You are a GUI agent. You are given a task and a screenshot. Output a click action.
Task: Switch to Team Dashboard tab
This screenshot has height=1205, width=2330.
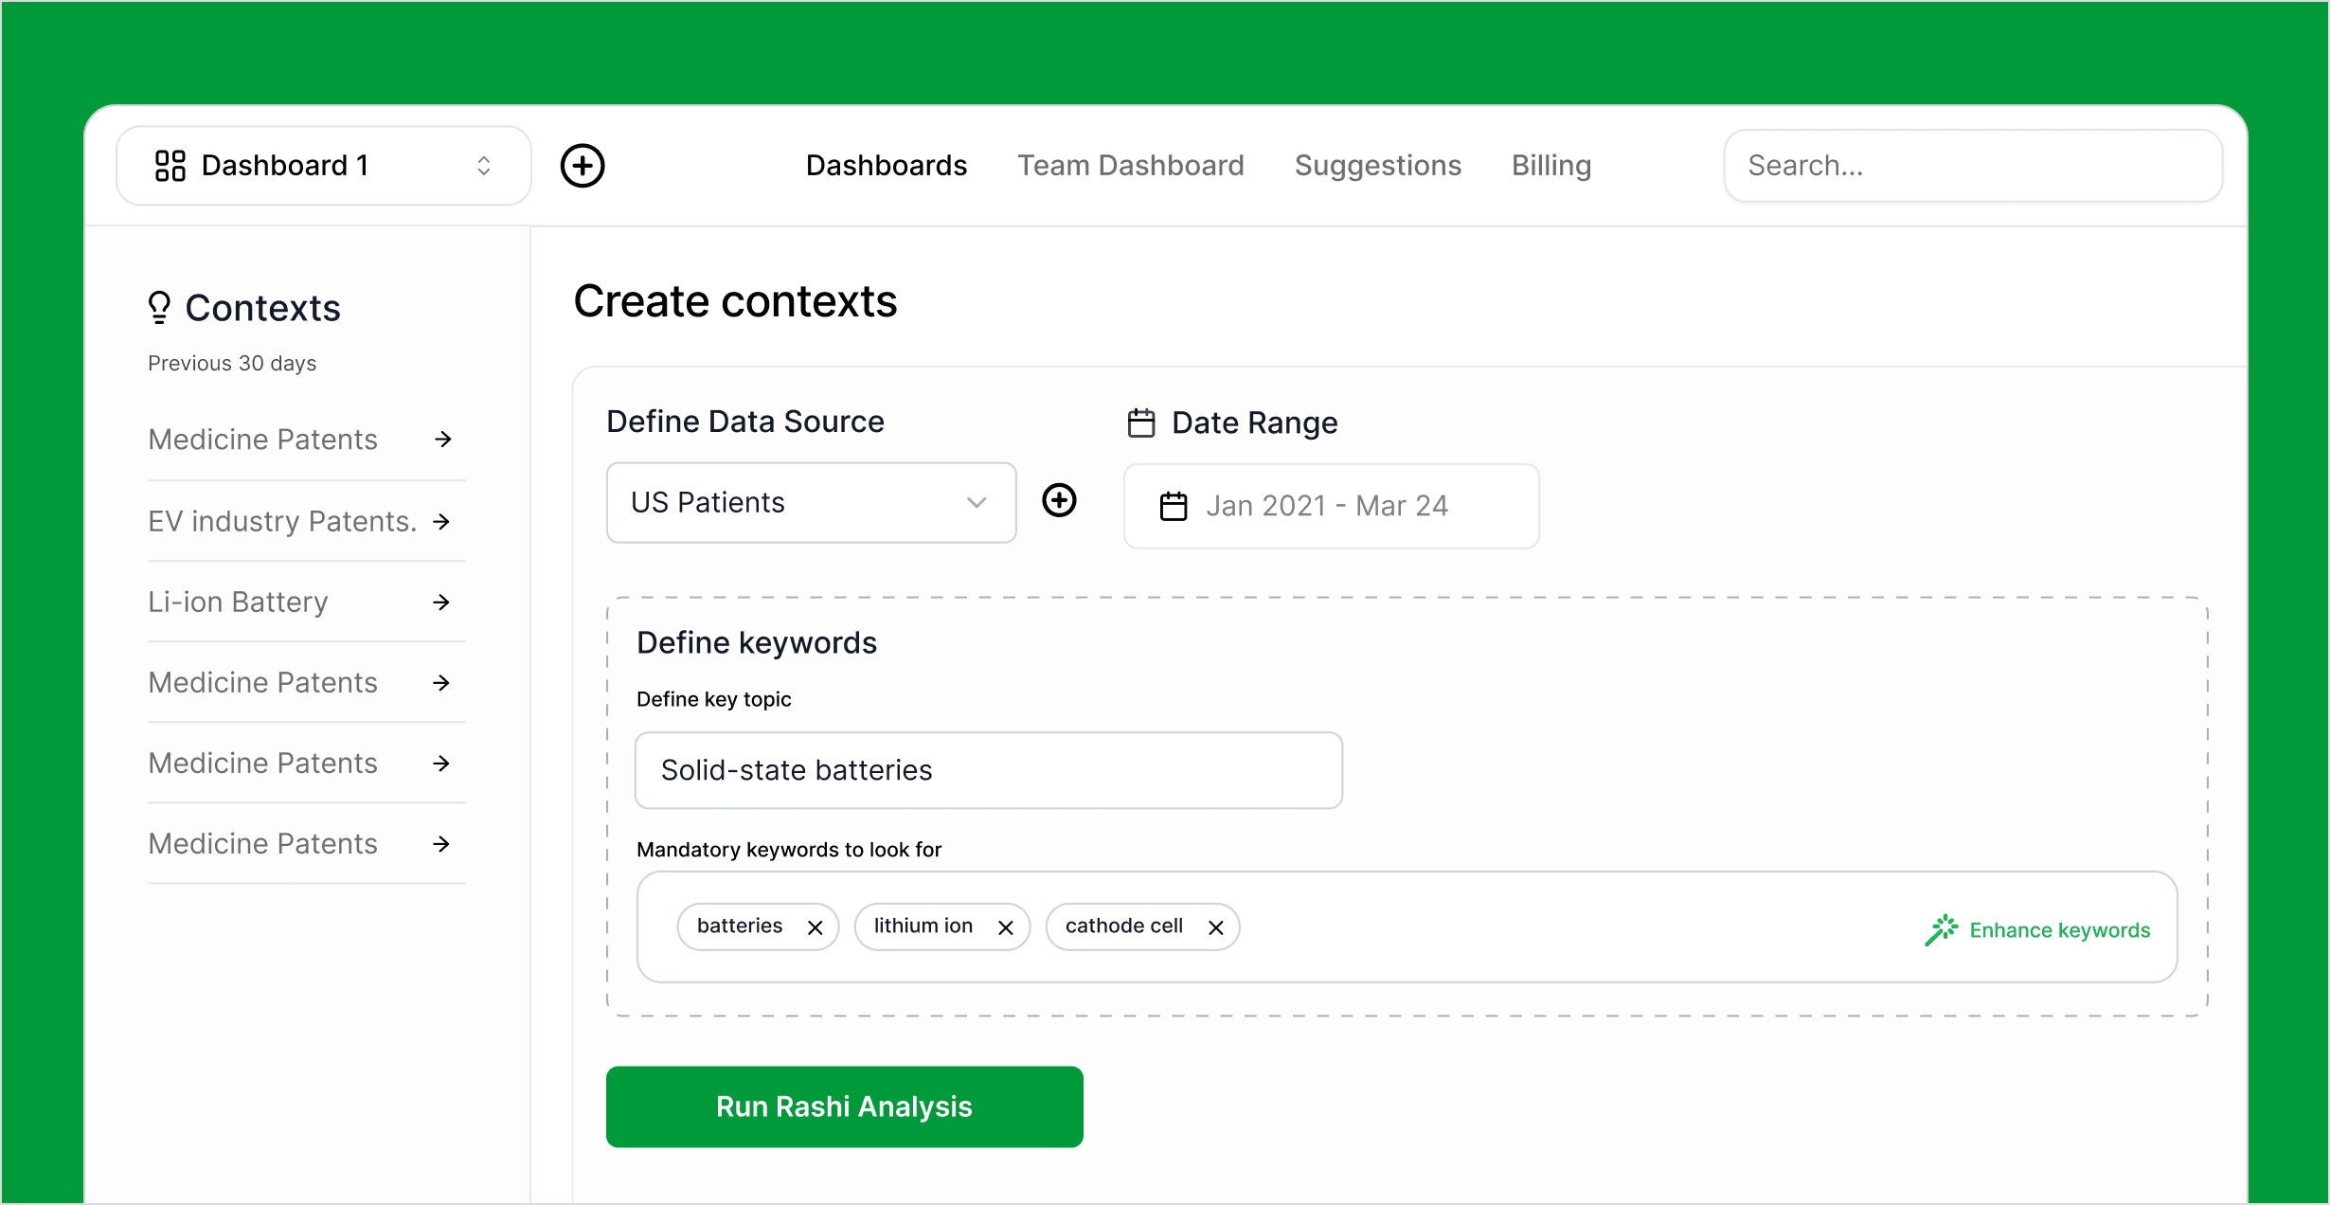1130,166
